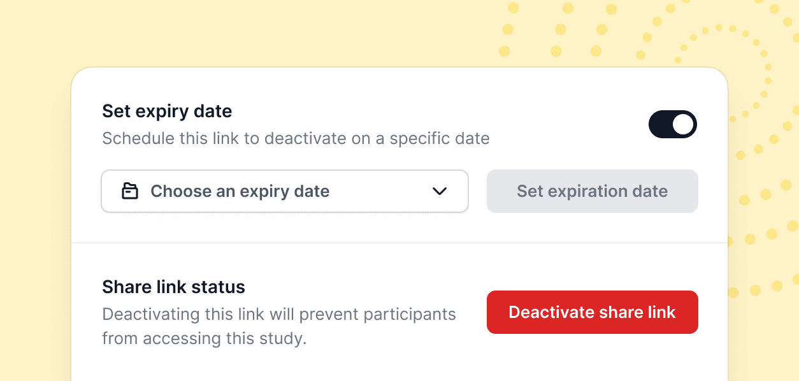799x381 pixels.
Task: Disable scheduled link deactivation switch
Action: 673,124
